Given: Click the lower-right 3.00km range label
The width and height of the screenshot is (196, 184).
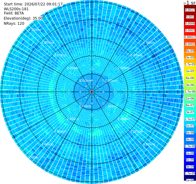Looking at the screenshot, I should tap(136, 132).
